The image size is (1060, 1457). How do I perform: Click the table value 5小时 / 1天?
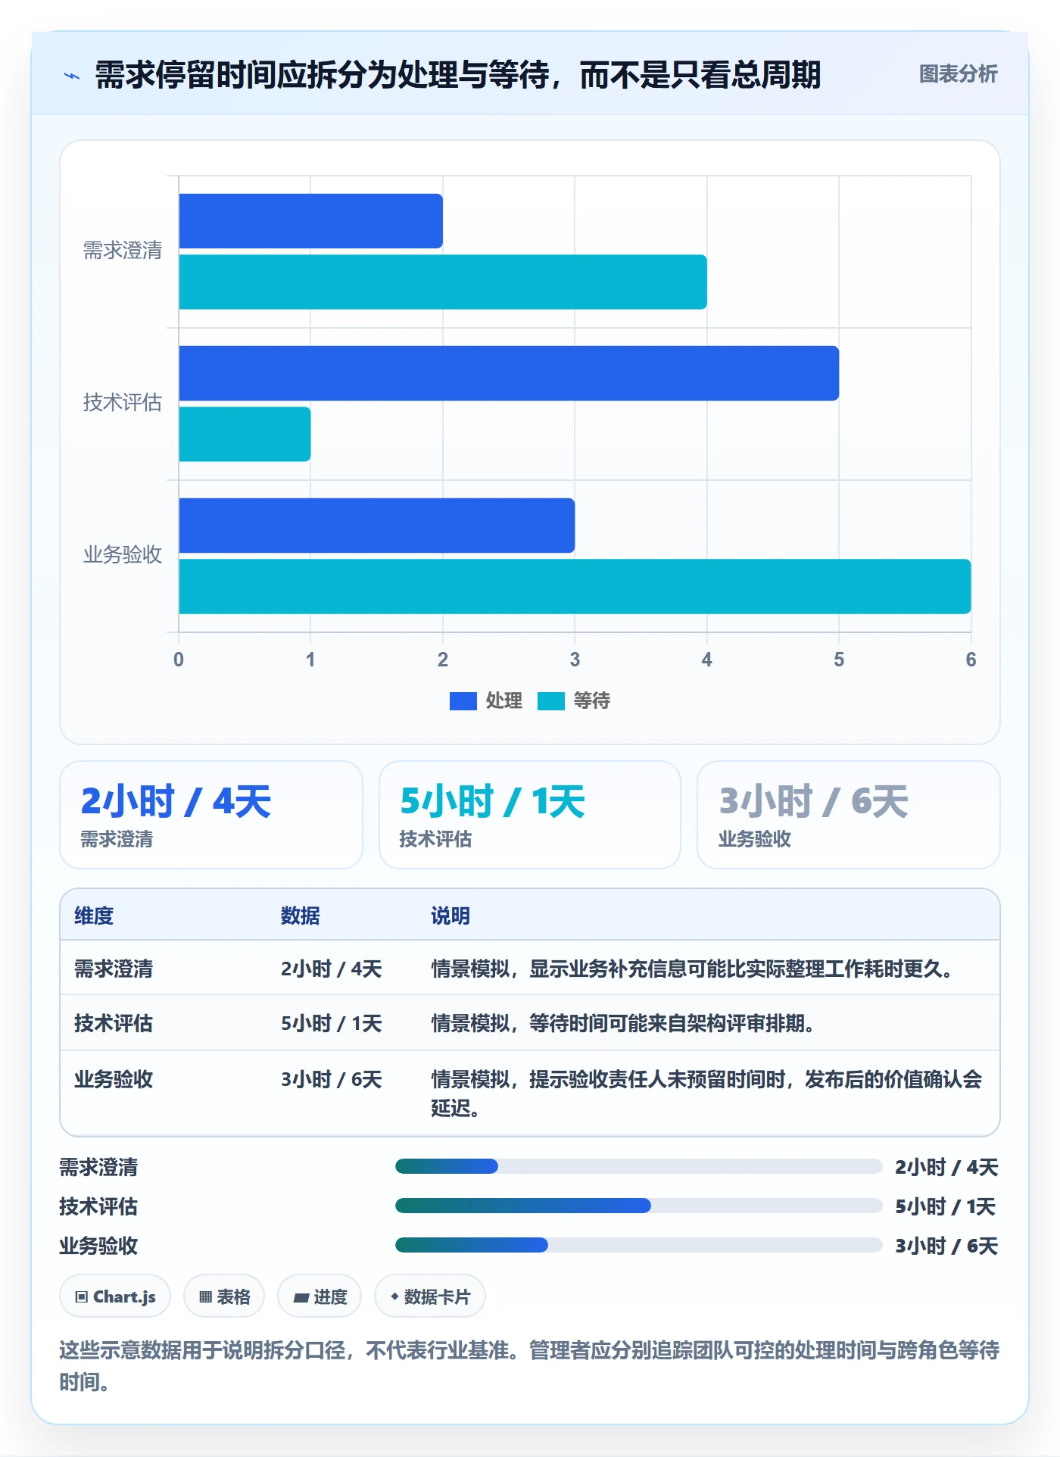pyautogui.click(x=332, y=1023)
